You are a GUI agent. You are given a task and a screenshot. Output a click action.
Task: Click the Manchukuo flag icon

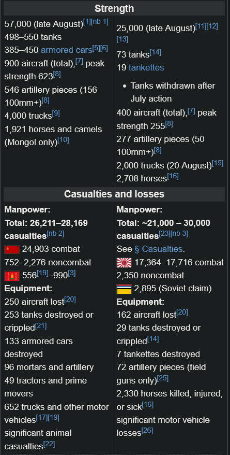tap(124, 289)
